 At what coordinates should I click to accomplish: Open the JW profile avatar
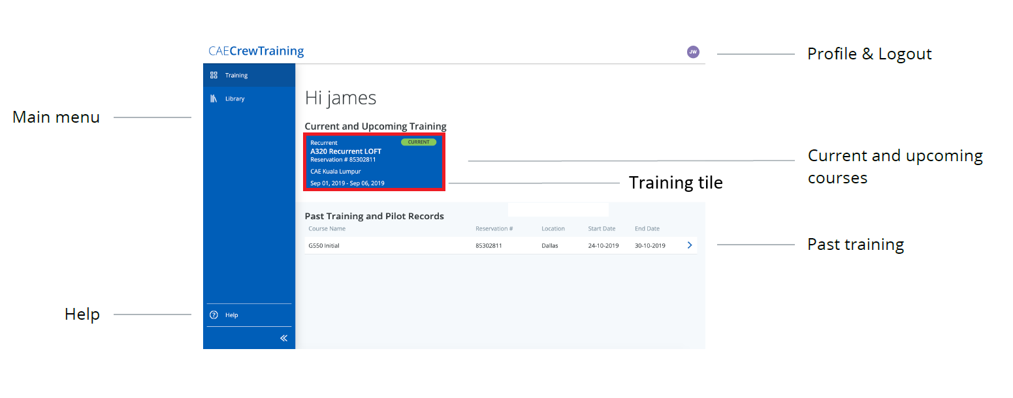coord(693,52)
